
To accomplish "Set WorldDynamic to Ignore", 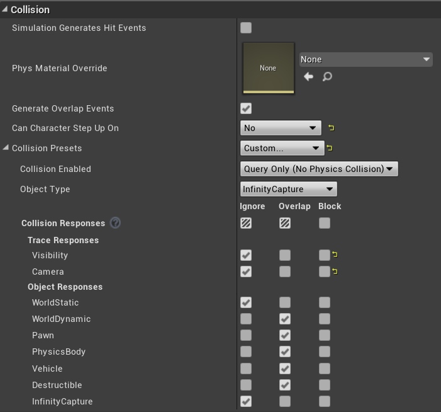I will (x=246, y=319).
